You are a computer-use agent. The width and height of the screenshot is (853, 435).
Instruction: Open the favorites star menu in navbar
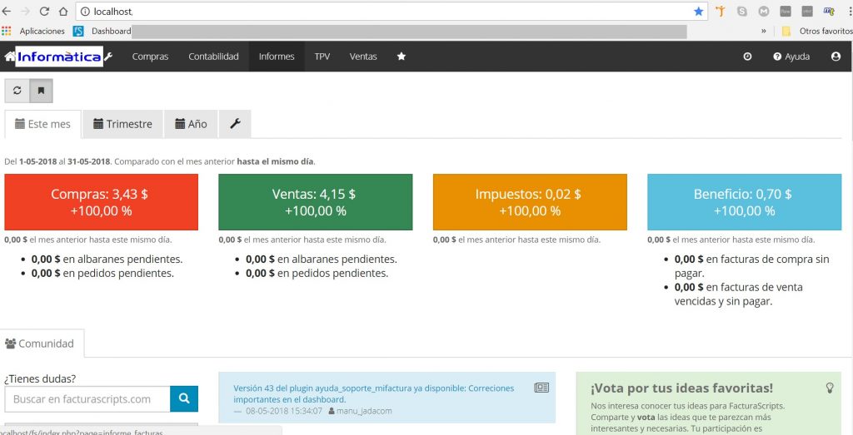pos(402,57)
